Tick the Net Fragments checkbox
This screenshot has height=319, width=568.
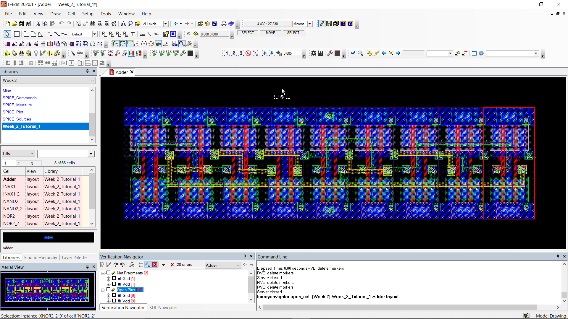(108, 273)
